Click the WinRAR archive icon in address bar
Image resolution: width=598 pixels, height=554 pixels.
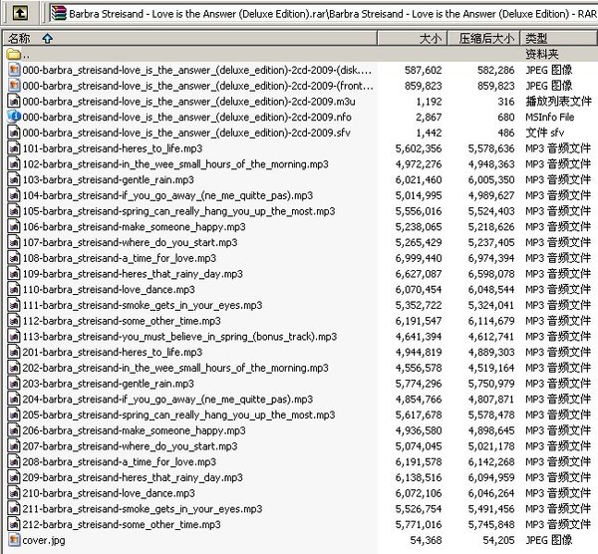coord(59,13)
